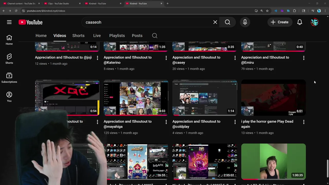Open more actions for the XQC thumbnail video
329x185 pixels.
point(97,122)
